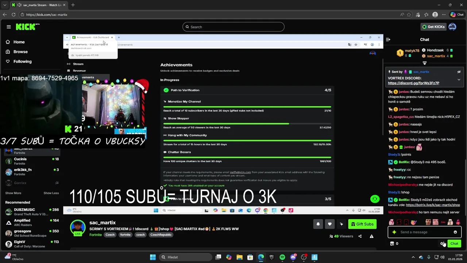
Task: Open the Copilot Chat button
Action: pyautogui.click(x=457, y=15)
